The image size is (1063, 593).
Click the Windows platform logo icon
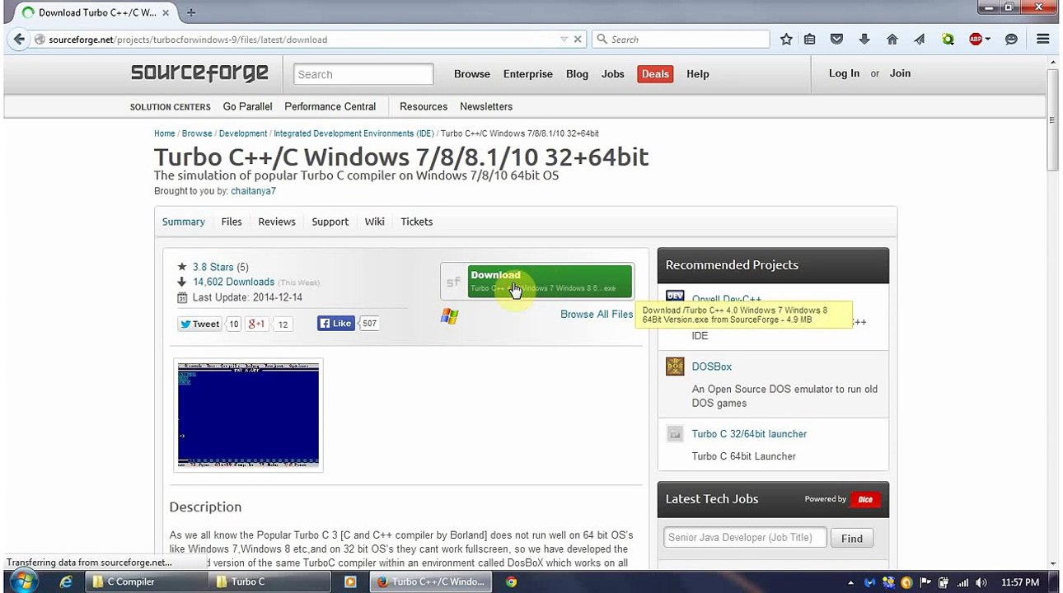(x=449, y=315)
